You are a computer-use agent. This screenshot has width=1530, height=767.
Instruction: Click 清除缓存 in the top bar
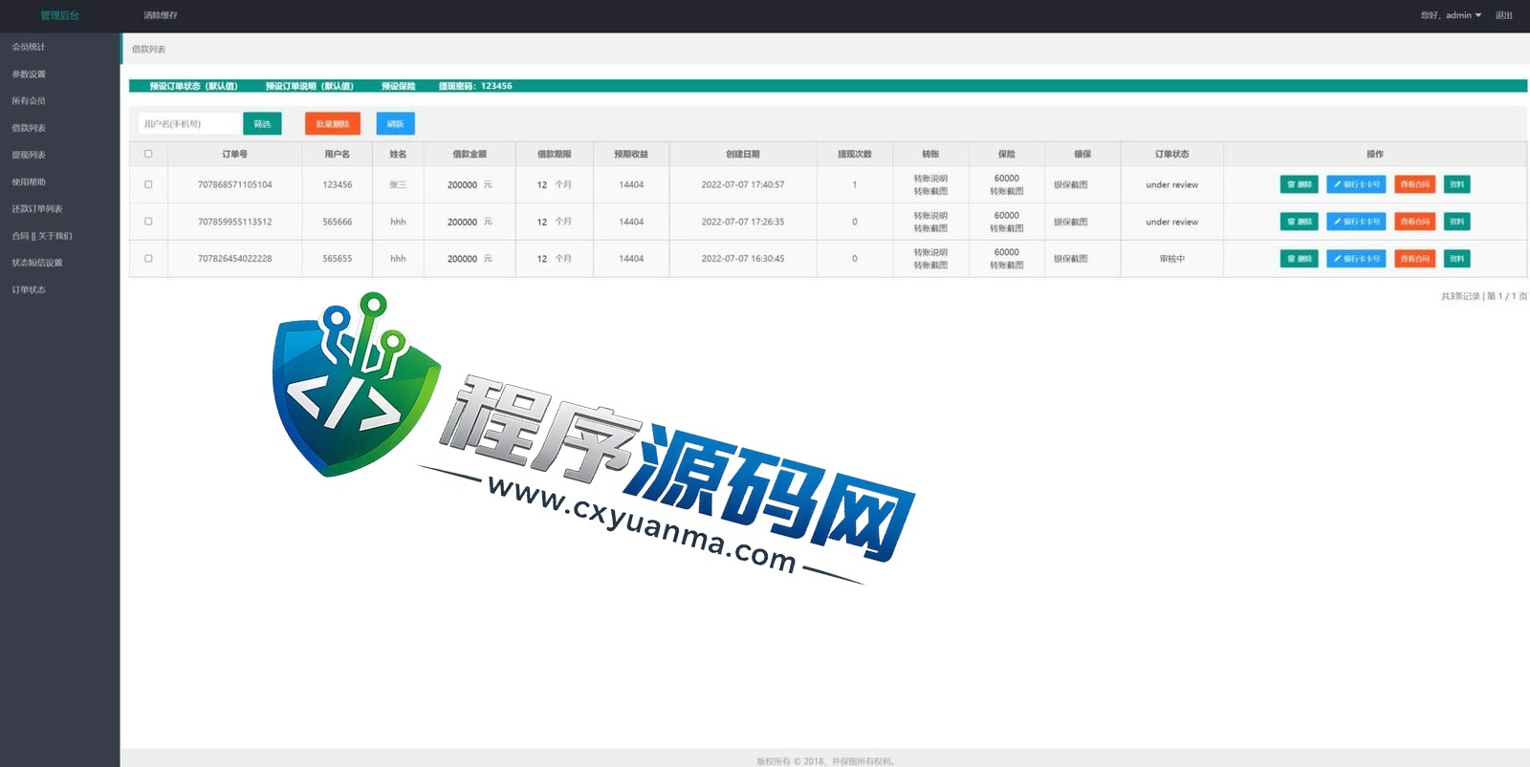click(x=161, y=15)
